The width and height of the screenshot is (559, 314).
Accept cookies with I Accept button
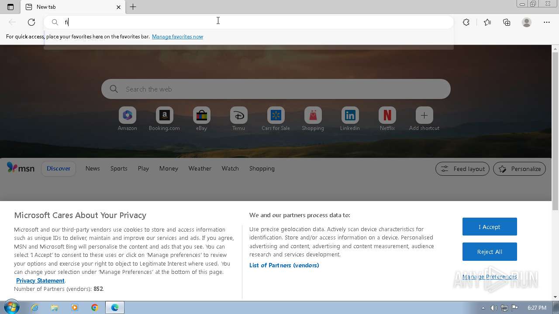pyautogui.click(x=490, y=227)
